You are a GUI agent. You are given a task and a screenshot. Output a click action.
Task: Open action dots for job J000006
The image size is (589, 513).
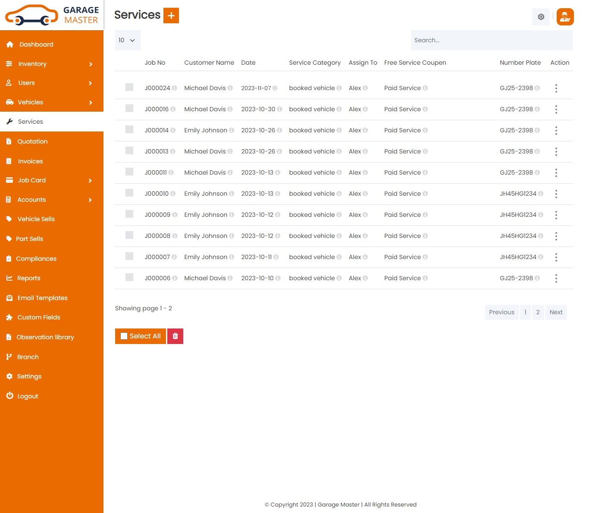[556, 278]
